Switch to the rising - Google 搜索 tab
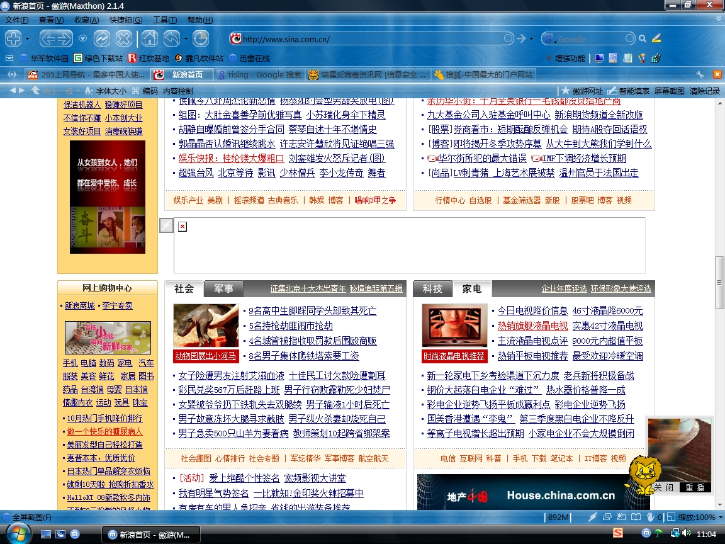This screenshot has width=725, height=544. (x=259, y=74)
